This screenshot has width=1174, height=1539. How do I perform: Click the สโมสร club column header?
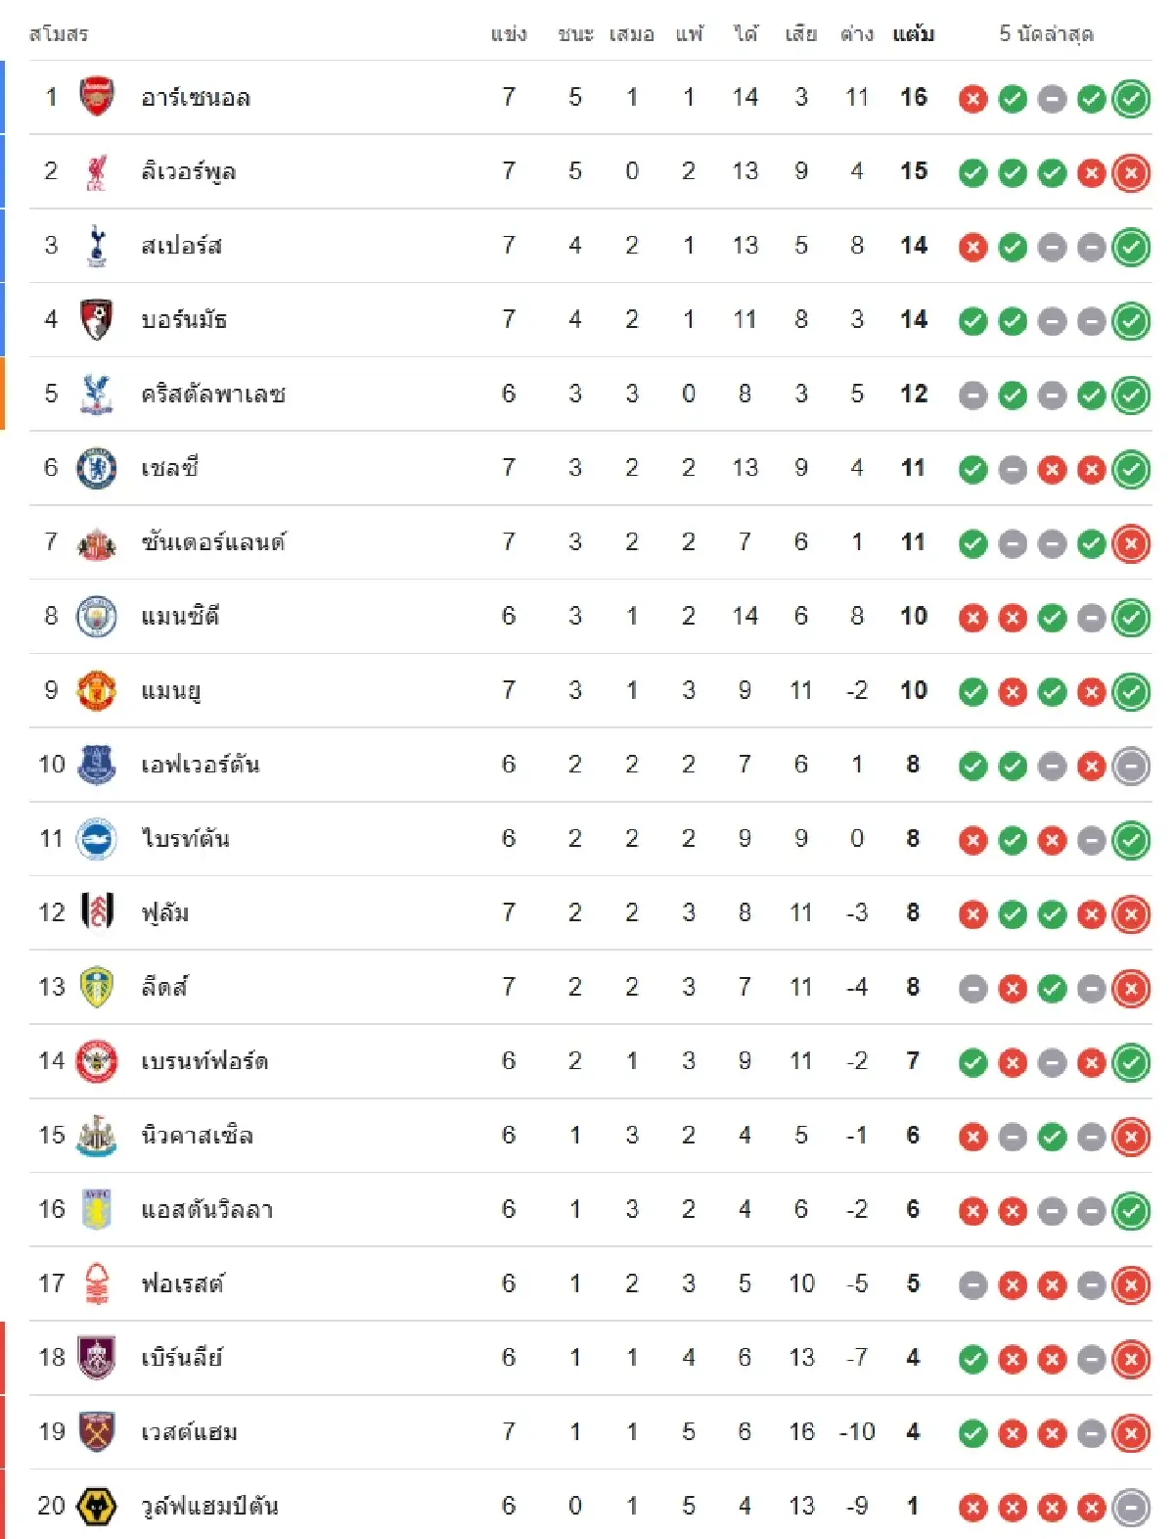[59, 34]
